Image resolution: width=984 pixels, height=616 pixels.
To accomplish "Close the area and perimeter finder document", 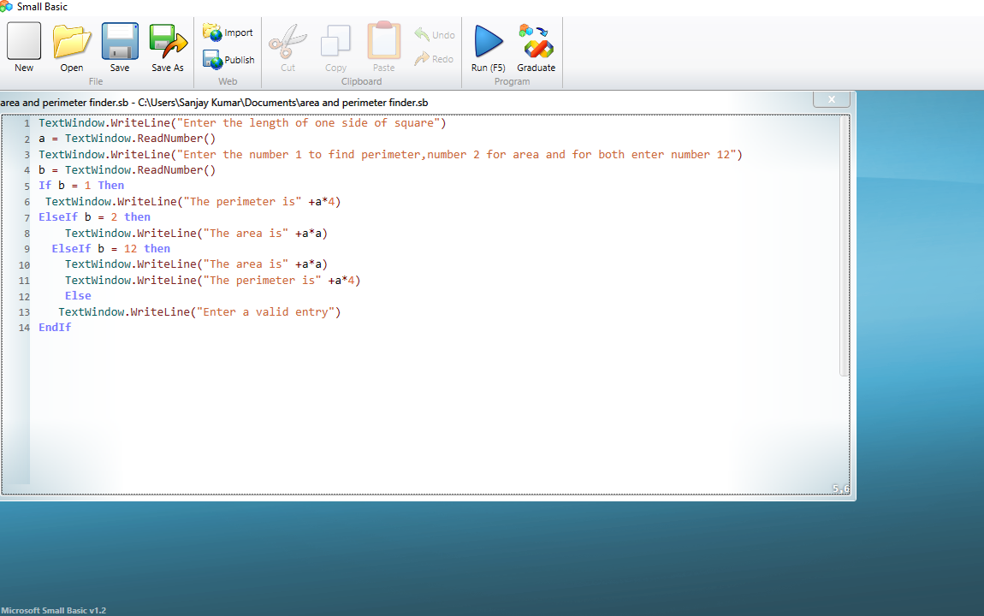I will [831, 98].
